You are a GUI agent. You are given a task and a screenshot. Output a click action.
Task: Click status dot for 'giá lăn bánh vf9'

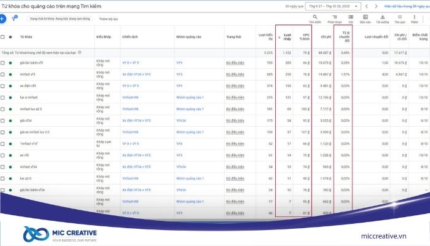click(x=10, y=63)
